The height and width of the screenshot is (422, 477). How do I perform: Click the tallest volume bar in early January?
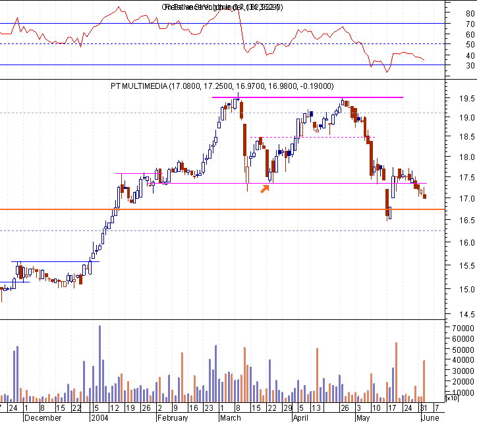click(99, 363)
